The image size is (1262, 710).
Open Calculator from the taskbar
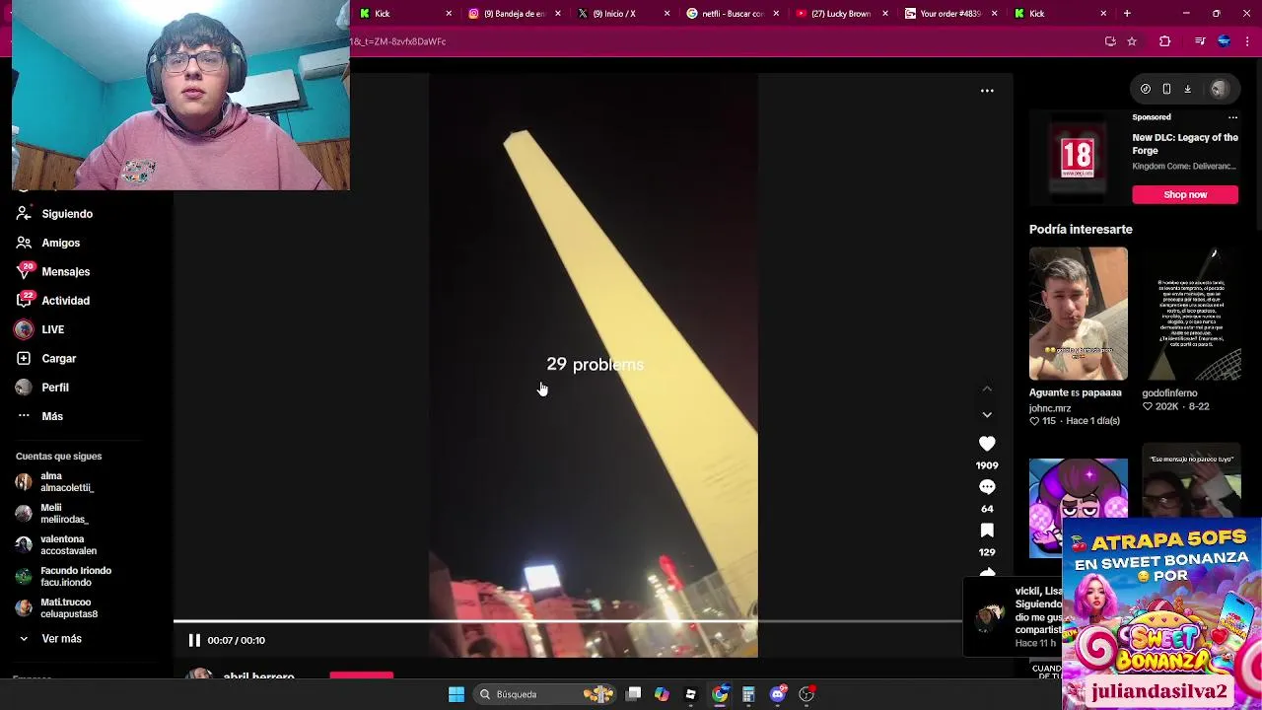pyautogui.click(x=748, y=694)
